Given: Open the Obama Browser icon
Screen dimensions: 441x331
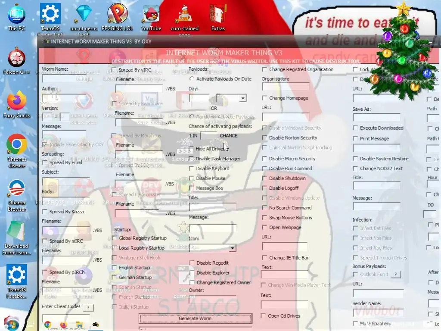Looking at the screenshot, I should [x=17, y=195].
